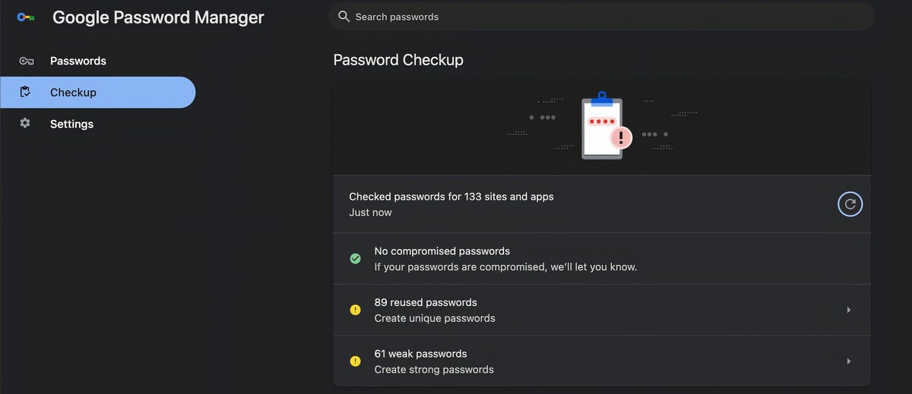The height and width of the screenshot is (394, 912).
Task: Click yellow warning icon beside weak passwords
Action: pos(355,361)
